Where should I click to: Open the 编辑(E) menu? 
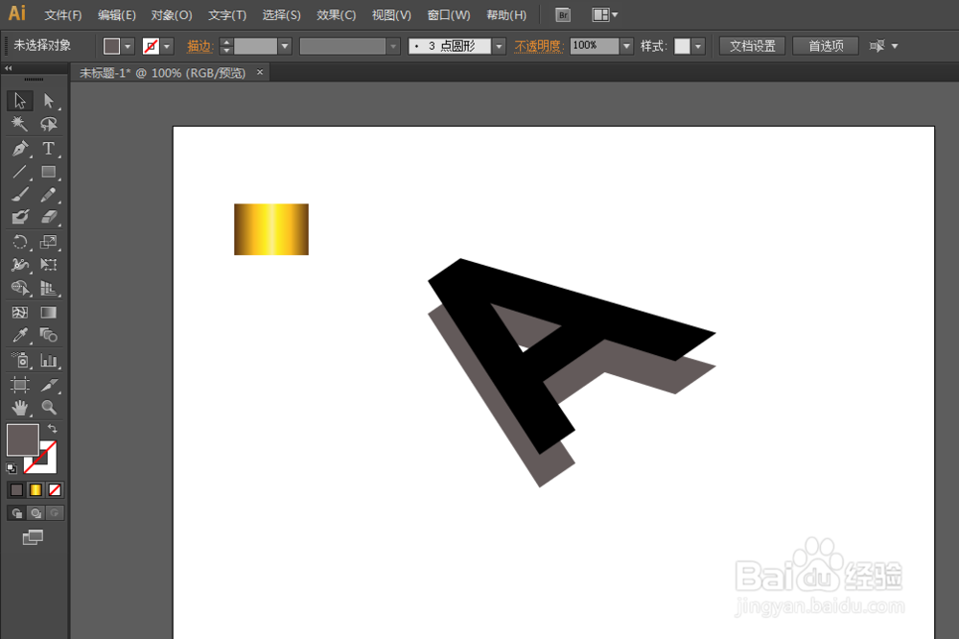pyautogui.click(x=117, y=14)
